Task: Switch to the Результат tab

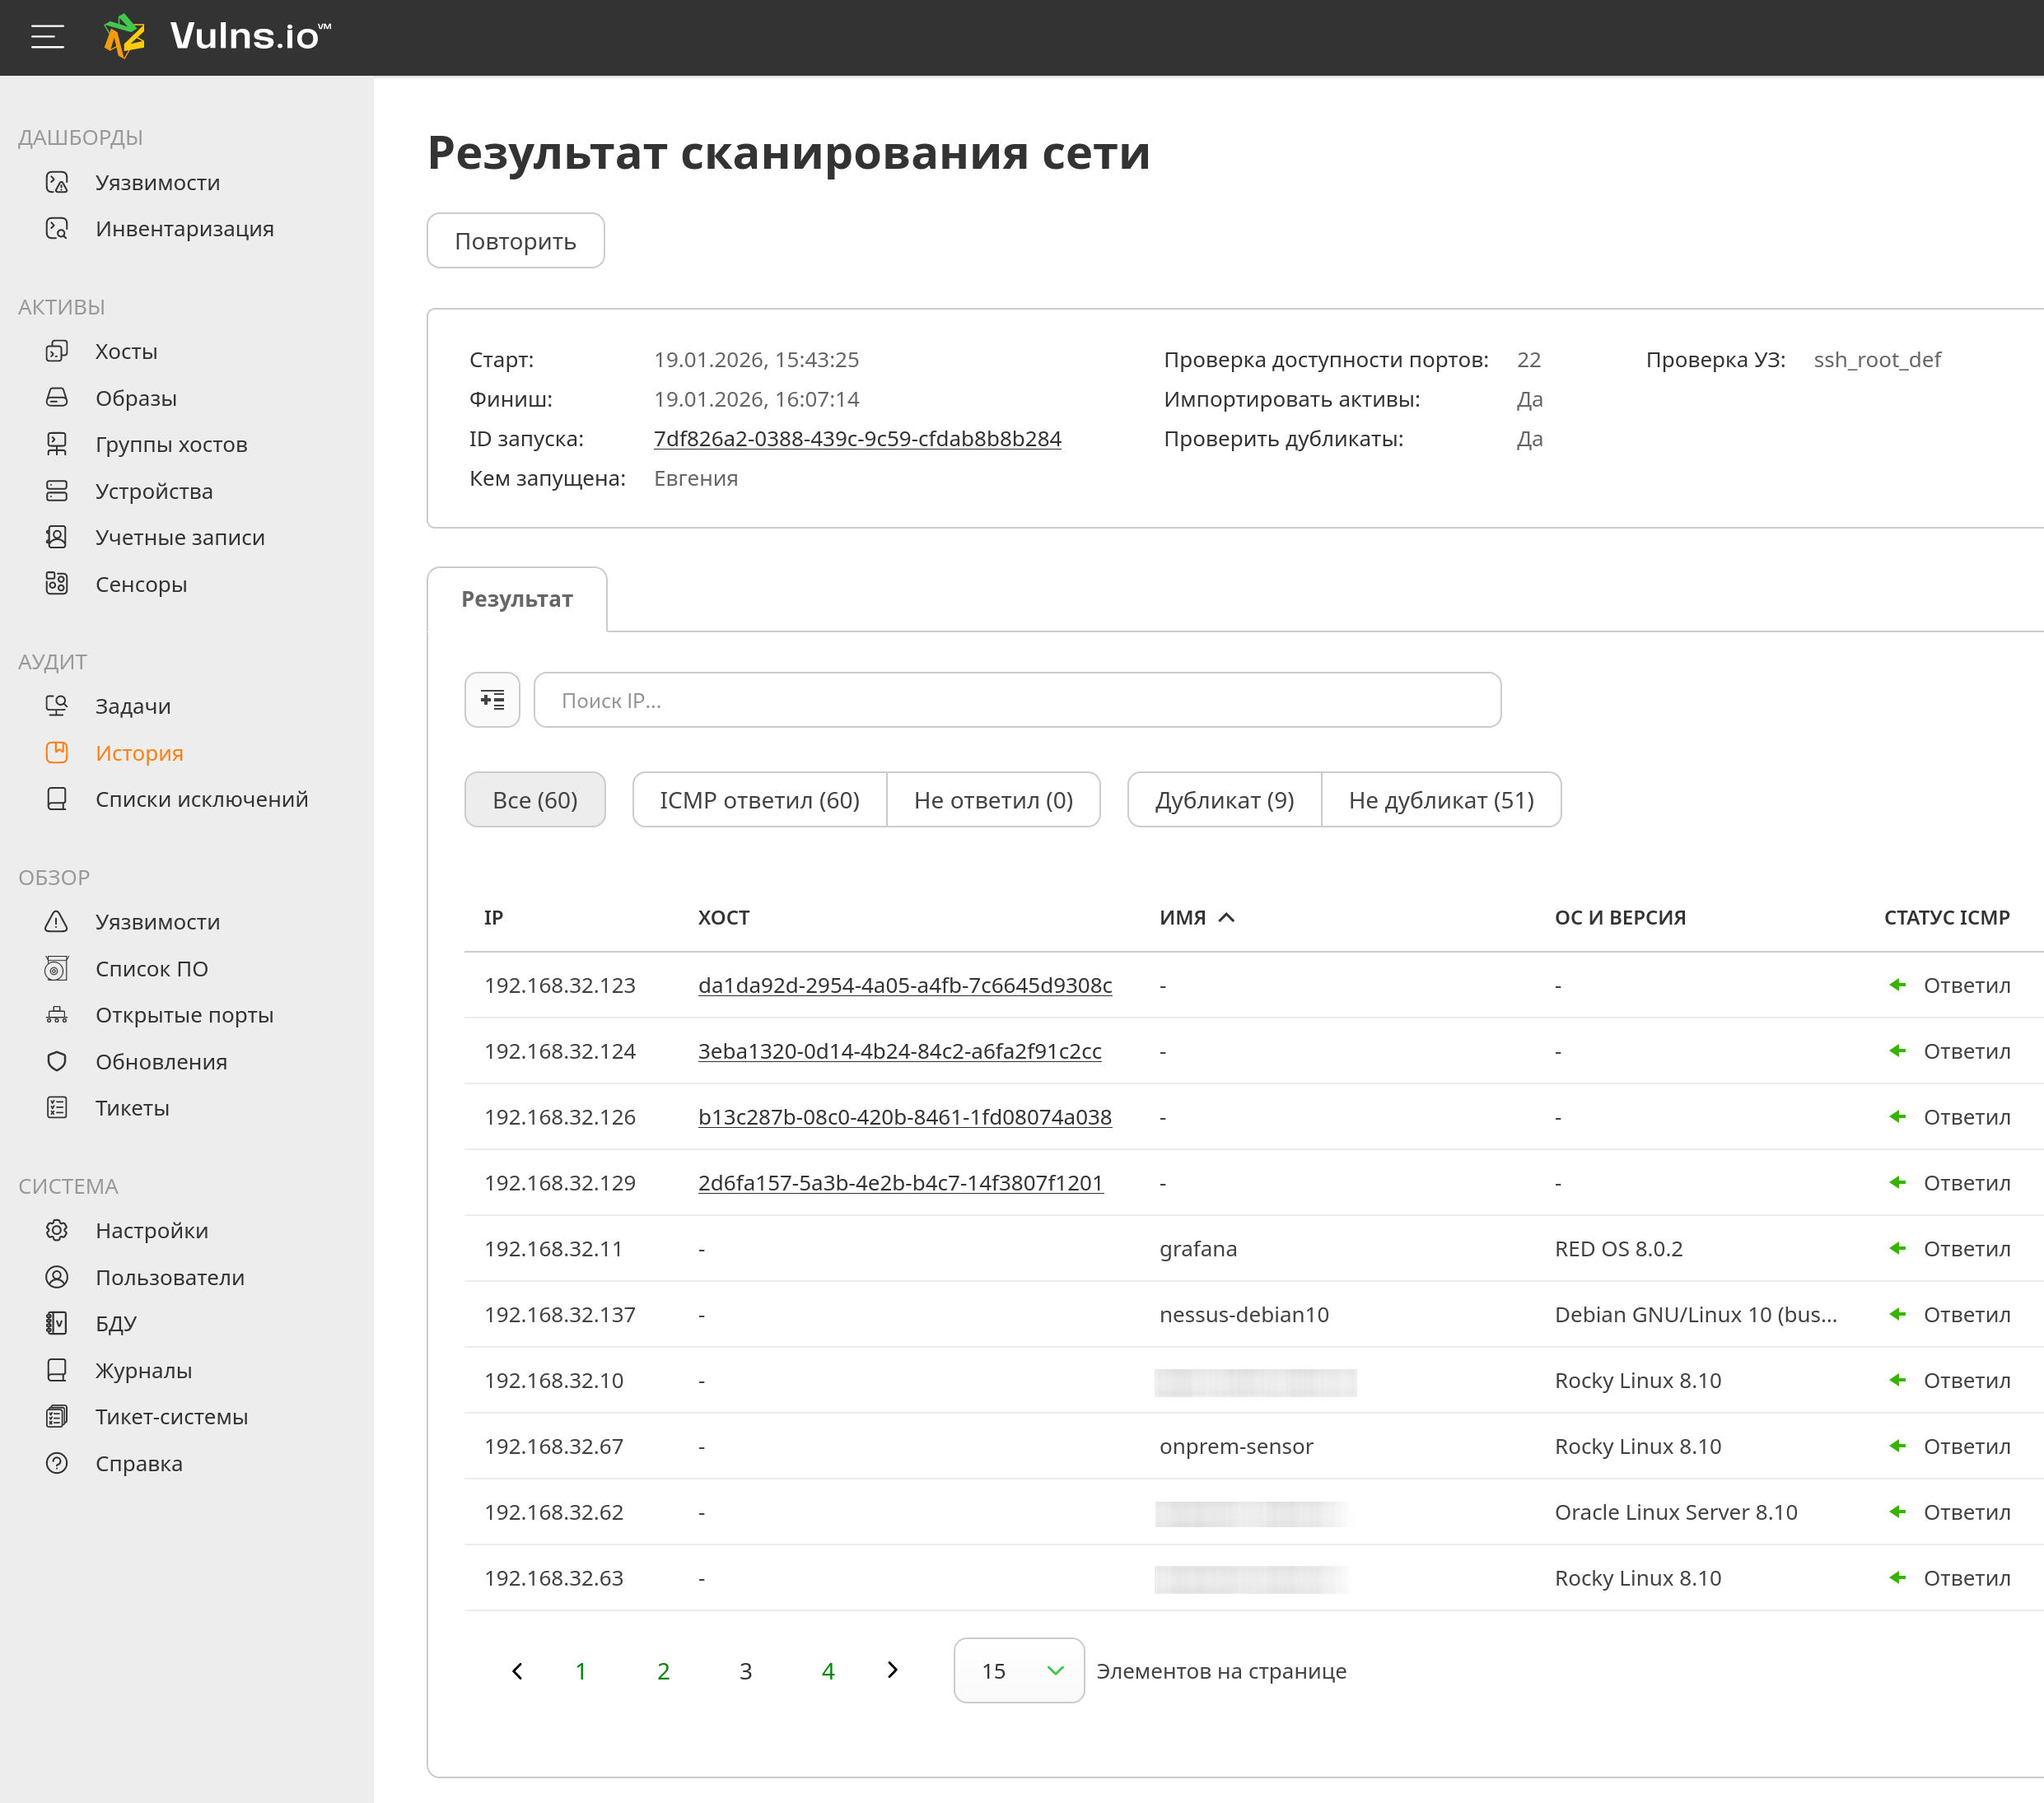Action: point(516,599)
